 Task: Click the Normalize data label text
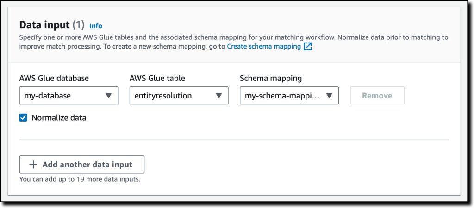59,118
